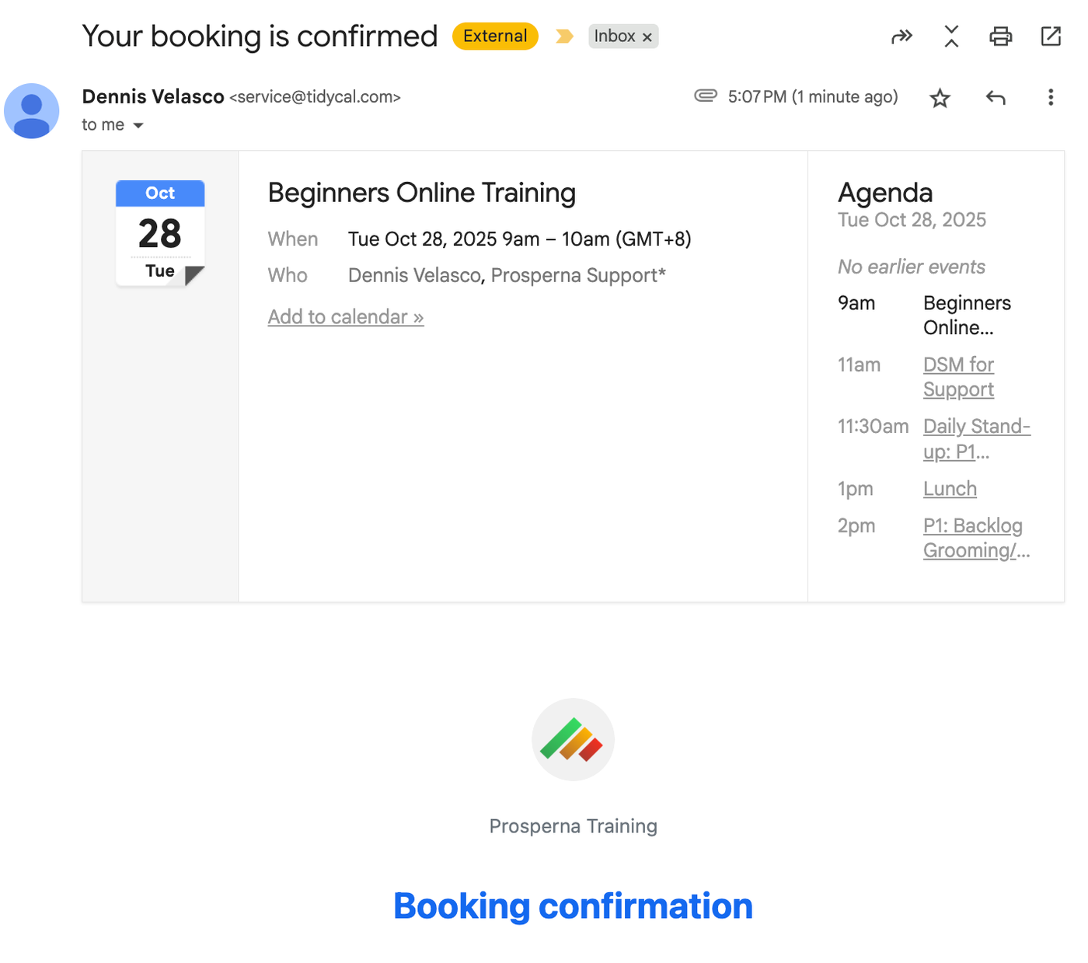Click the attachment paperclip icon
1088x963 pixels.
coord(706,96)
